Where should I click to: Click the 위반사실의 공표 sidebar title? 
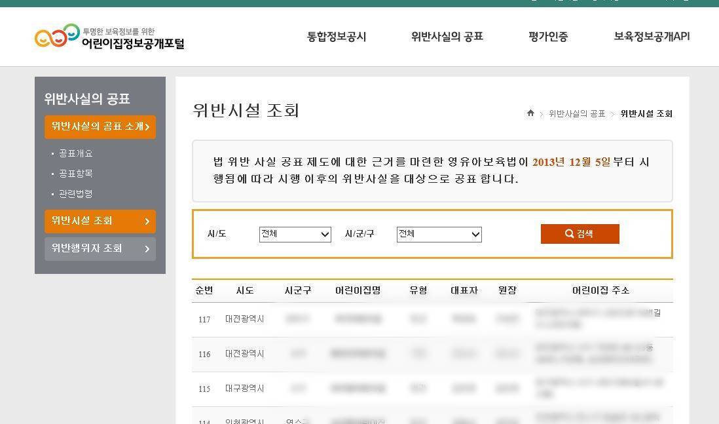(87, 99)
